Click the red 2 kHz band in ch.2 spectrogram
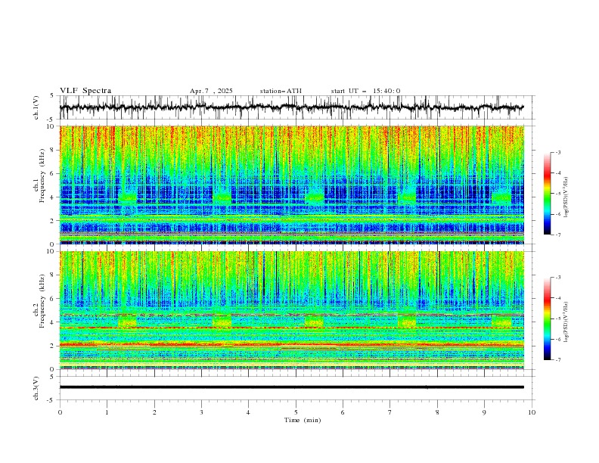 291,345
